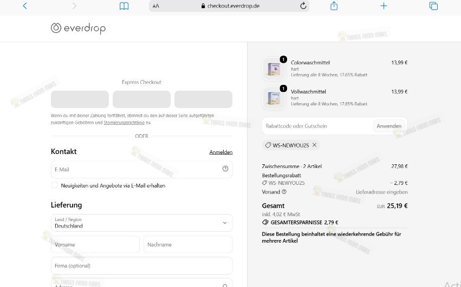Open a new tab with plus icon
This screenshot has width=461, height=287.
[x=384, y=6]
